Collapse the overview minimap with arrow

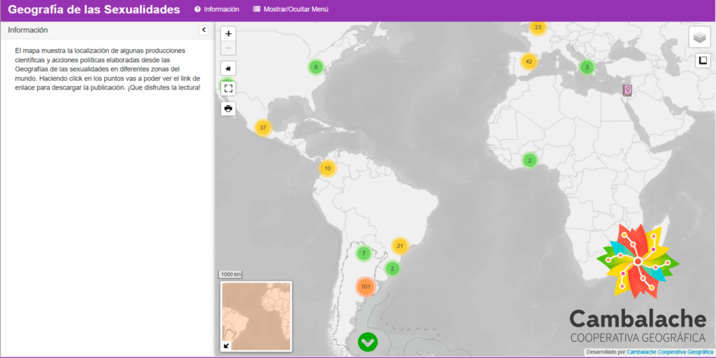(x=226, y=345)
